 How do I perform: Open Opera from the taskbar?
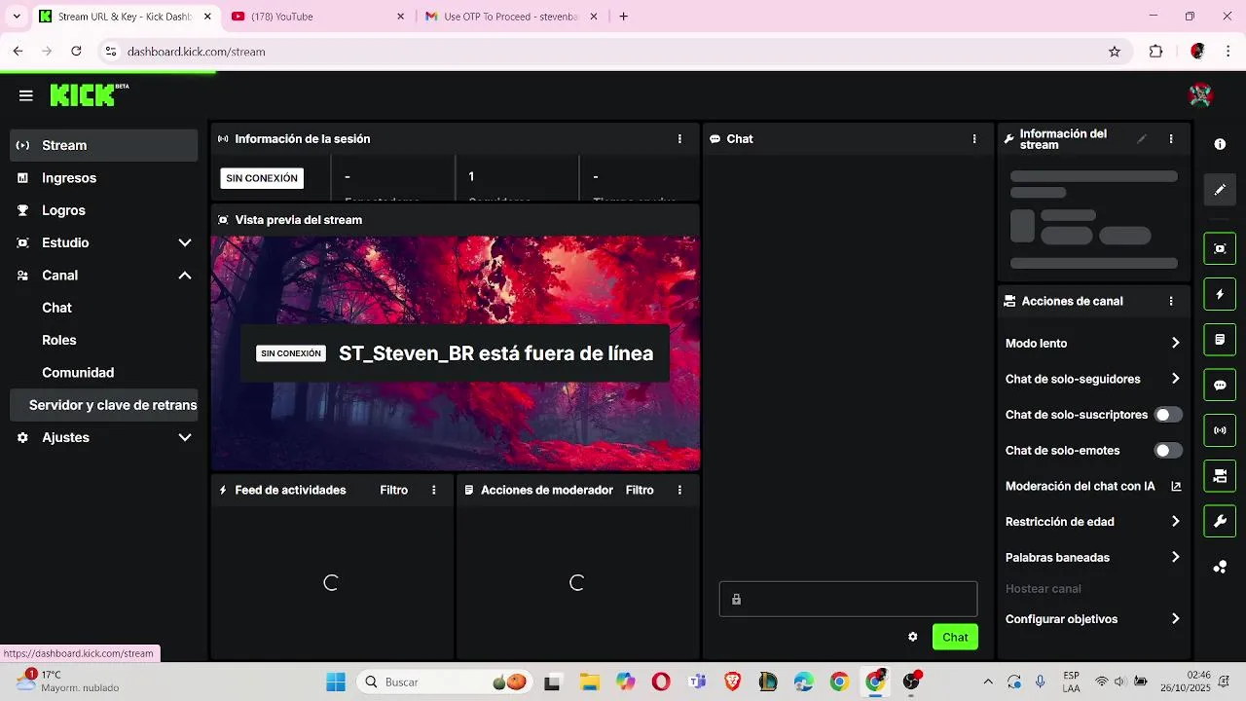click(661, 682)
